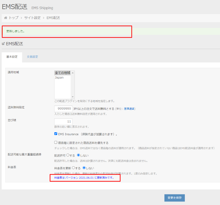Viewport: 220px width, 205px height.
Task: Select しない for 配送許可
Action: pyautogui.click(x=78, y=155)
